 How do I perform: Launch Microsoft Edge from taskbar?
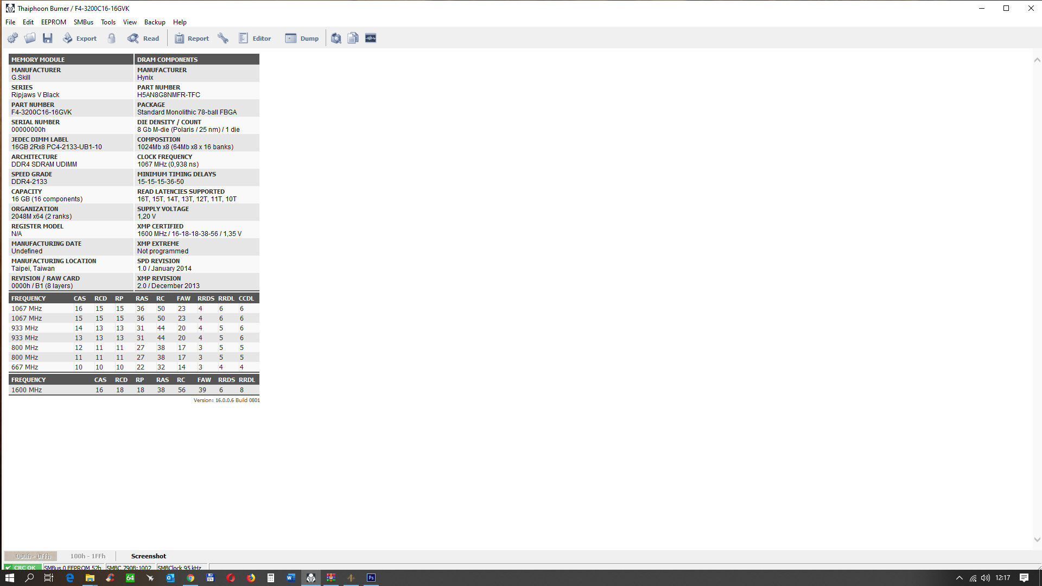(69, 578)
